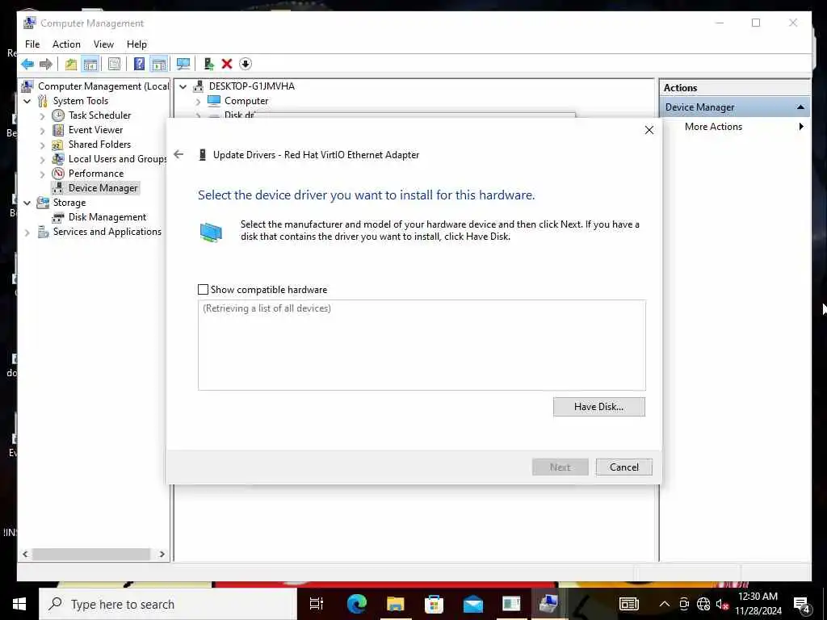The width and height of the screenshot is (827, 620).
Task: Click Scan for hardware changes monitor icon
Action: pos(183,65)
